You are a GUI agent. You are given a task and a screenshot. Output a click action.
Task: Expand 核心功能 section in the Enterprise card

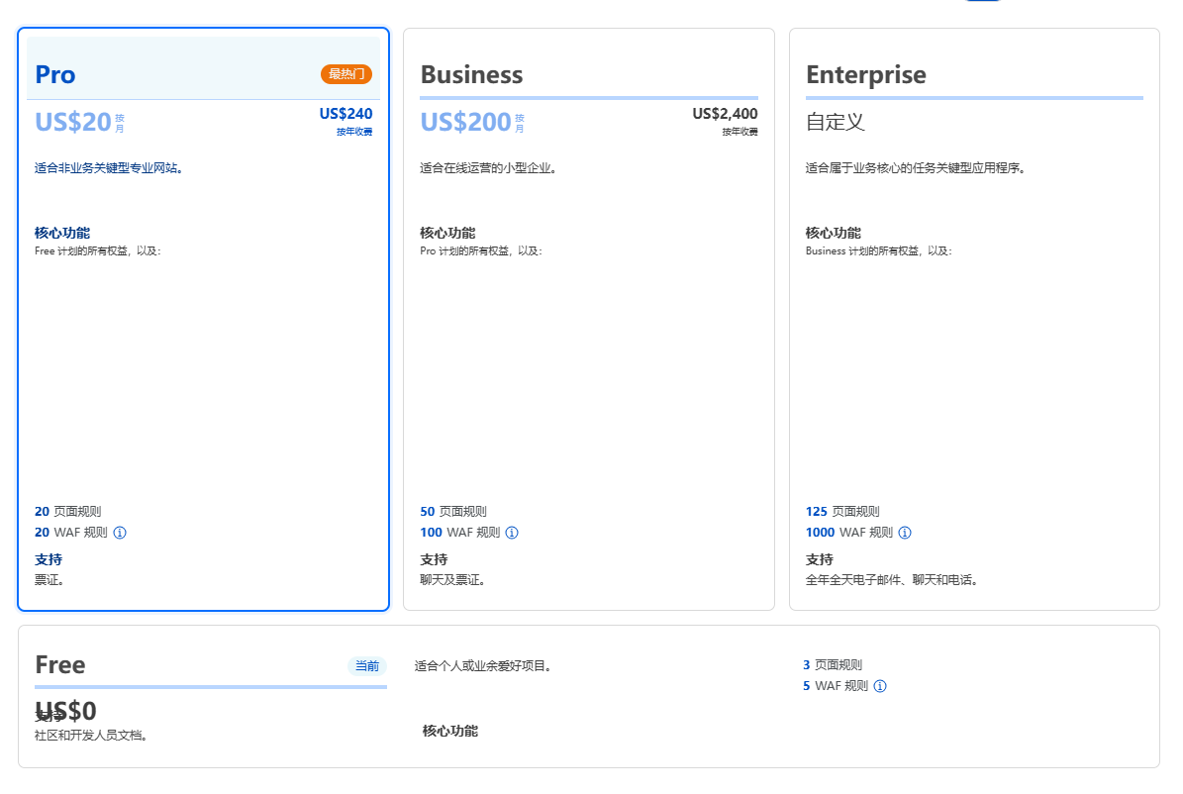pos(833,233)
